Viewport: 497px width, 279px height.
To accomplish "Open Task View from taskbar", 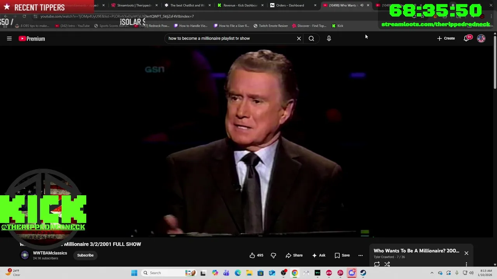I will click(203, 273).
